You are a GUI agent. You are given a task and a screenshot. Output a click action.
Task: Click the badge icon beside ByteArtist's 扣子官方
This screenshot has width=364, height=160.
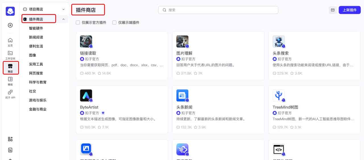coord(103,113)
